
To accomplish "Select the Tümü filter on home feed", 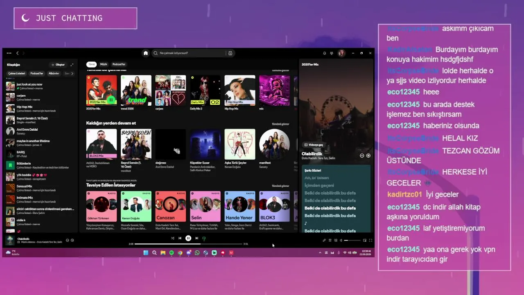I will click(92, 64).
